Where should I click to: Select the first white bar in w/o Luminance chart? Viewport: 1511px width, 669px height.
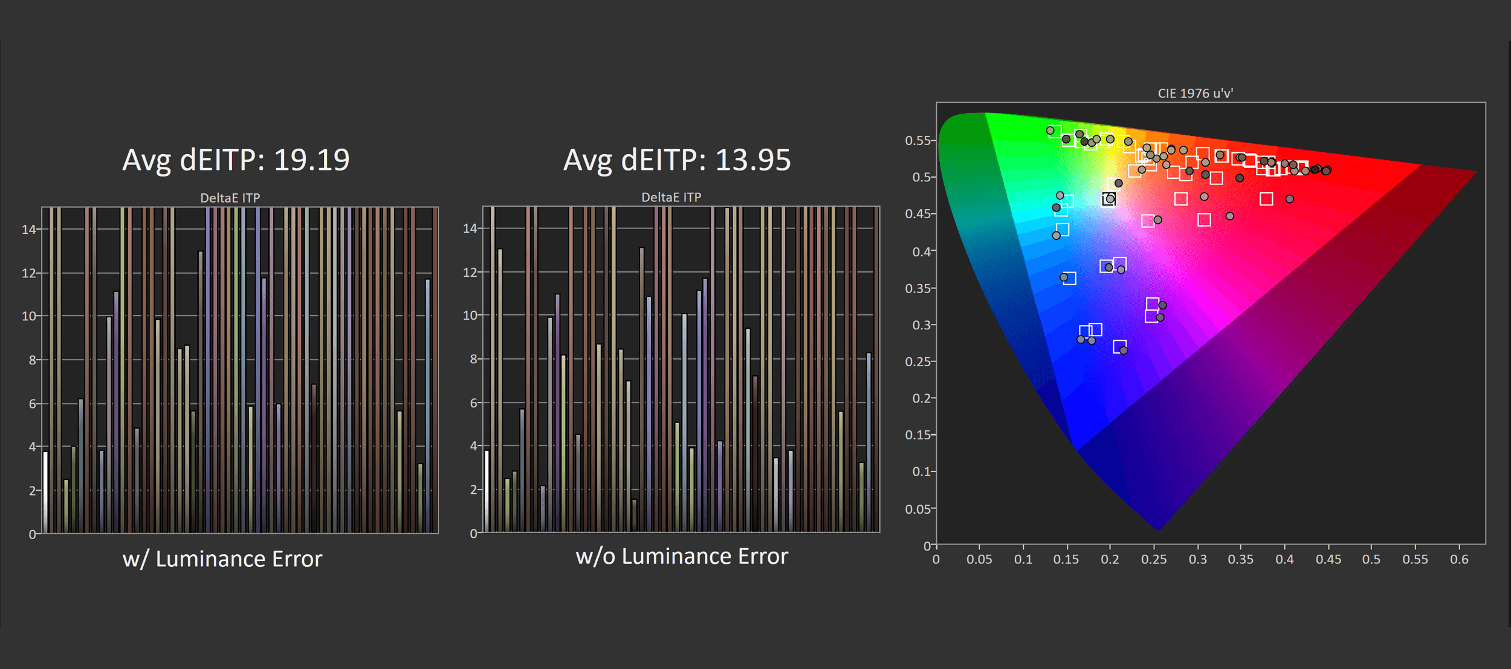tap(487, 491)
